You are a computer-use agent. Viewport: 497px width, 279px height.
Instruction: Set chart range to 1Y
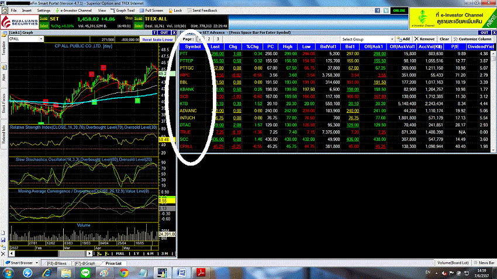(x=136, y=254)
